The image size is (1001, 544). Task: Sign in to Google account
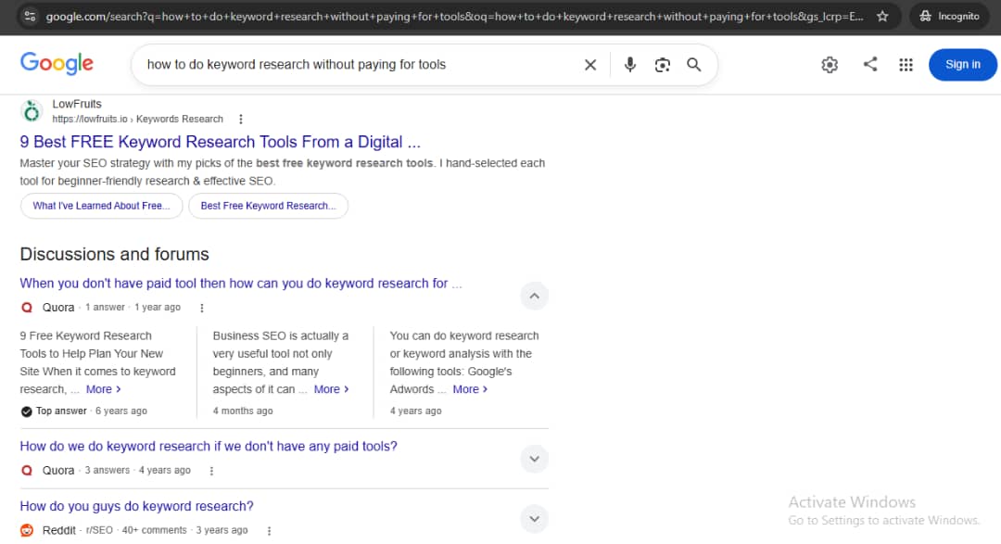pyautogui.click(x=962, y=65)
